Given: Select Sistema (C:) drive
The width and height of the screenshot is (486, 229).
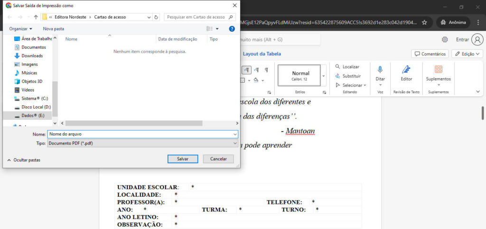Looking at the screenshot, I should pyautogui.click(x=35, y=99).
